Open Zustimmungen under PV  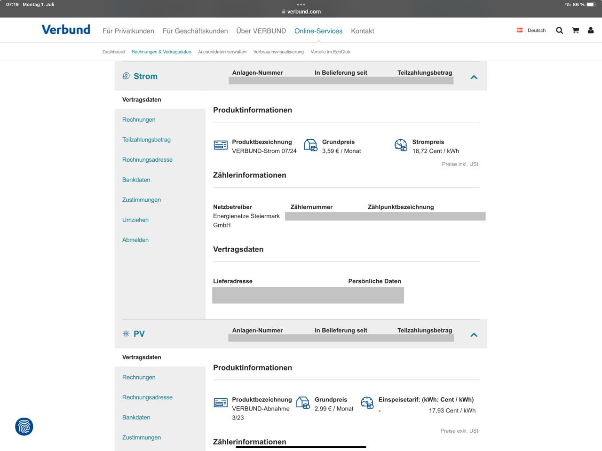pyautogui.click(x=142, y=437)
